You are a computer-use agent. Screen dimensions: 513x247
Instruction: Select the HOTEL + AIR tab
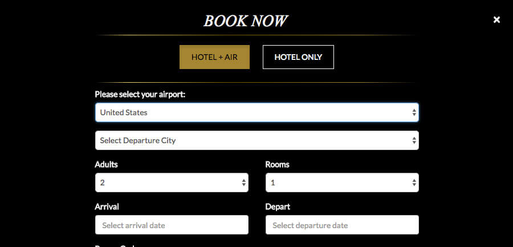click(x=215, y=57)
